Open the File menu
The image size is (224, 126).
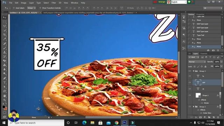coord(10,3)
